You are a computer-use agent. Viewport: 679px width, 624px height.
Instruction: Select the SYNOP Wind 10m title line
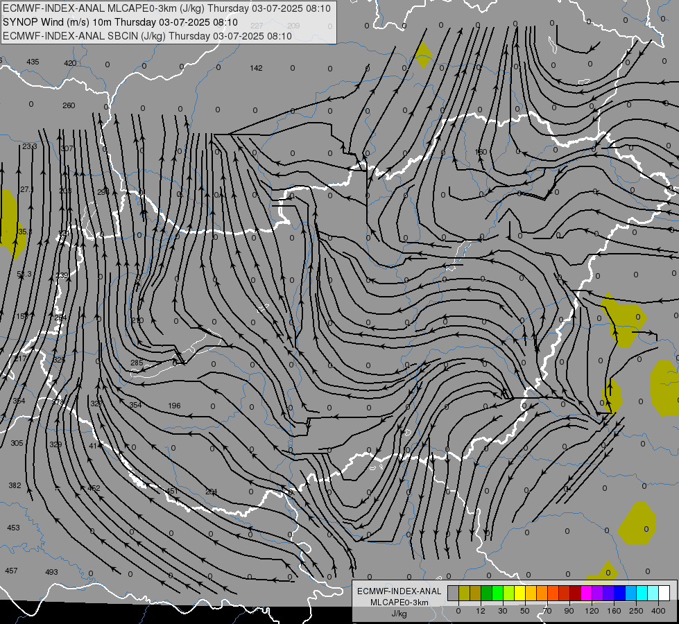pyautogui.click(x=121, y=22)
